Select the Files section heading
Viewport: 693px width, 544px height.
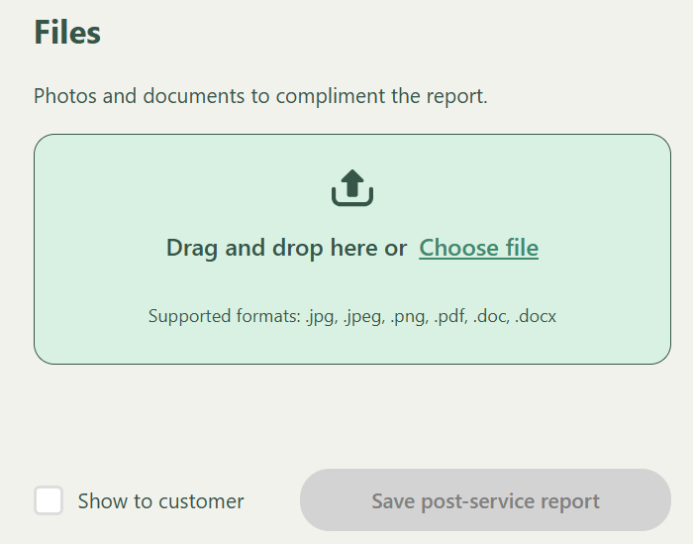[x=67, y=33]
